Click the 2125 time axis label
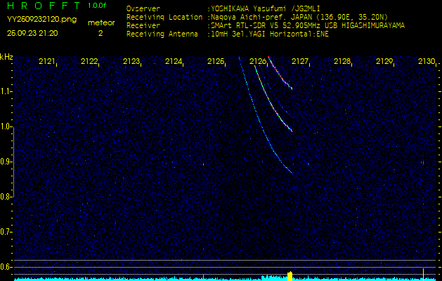This screenshot has width=442, height=281. (x=216, y=62)
